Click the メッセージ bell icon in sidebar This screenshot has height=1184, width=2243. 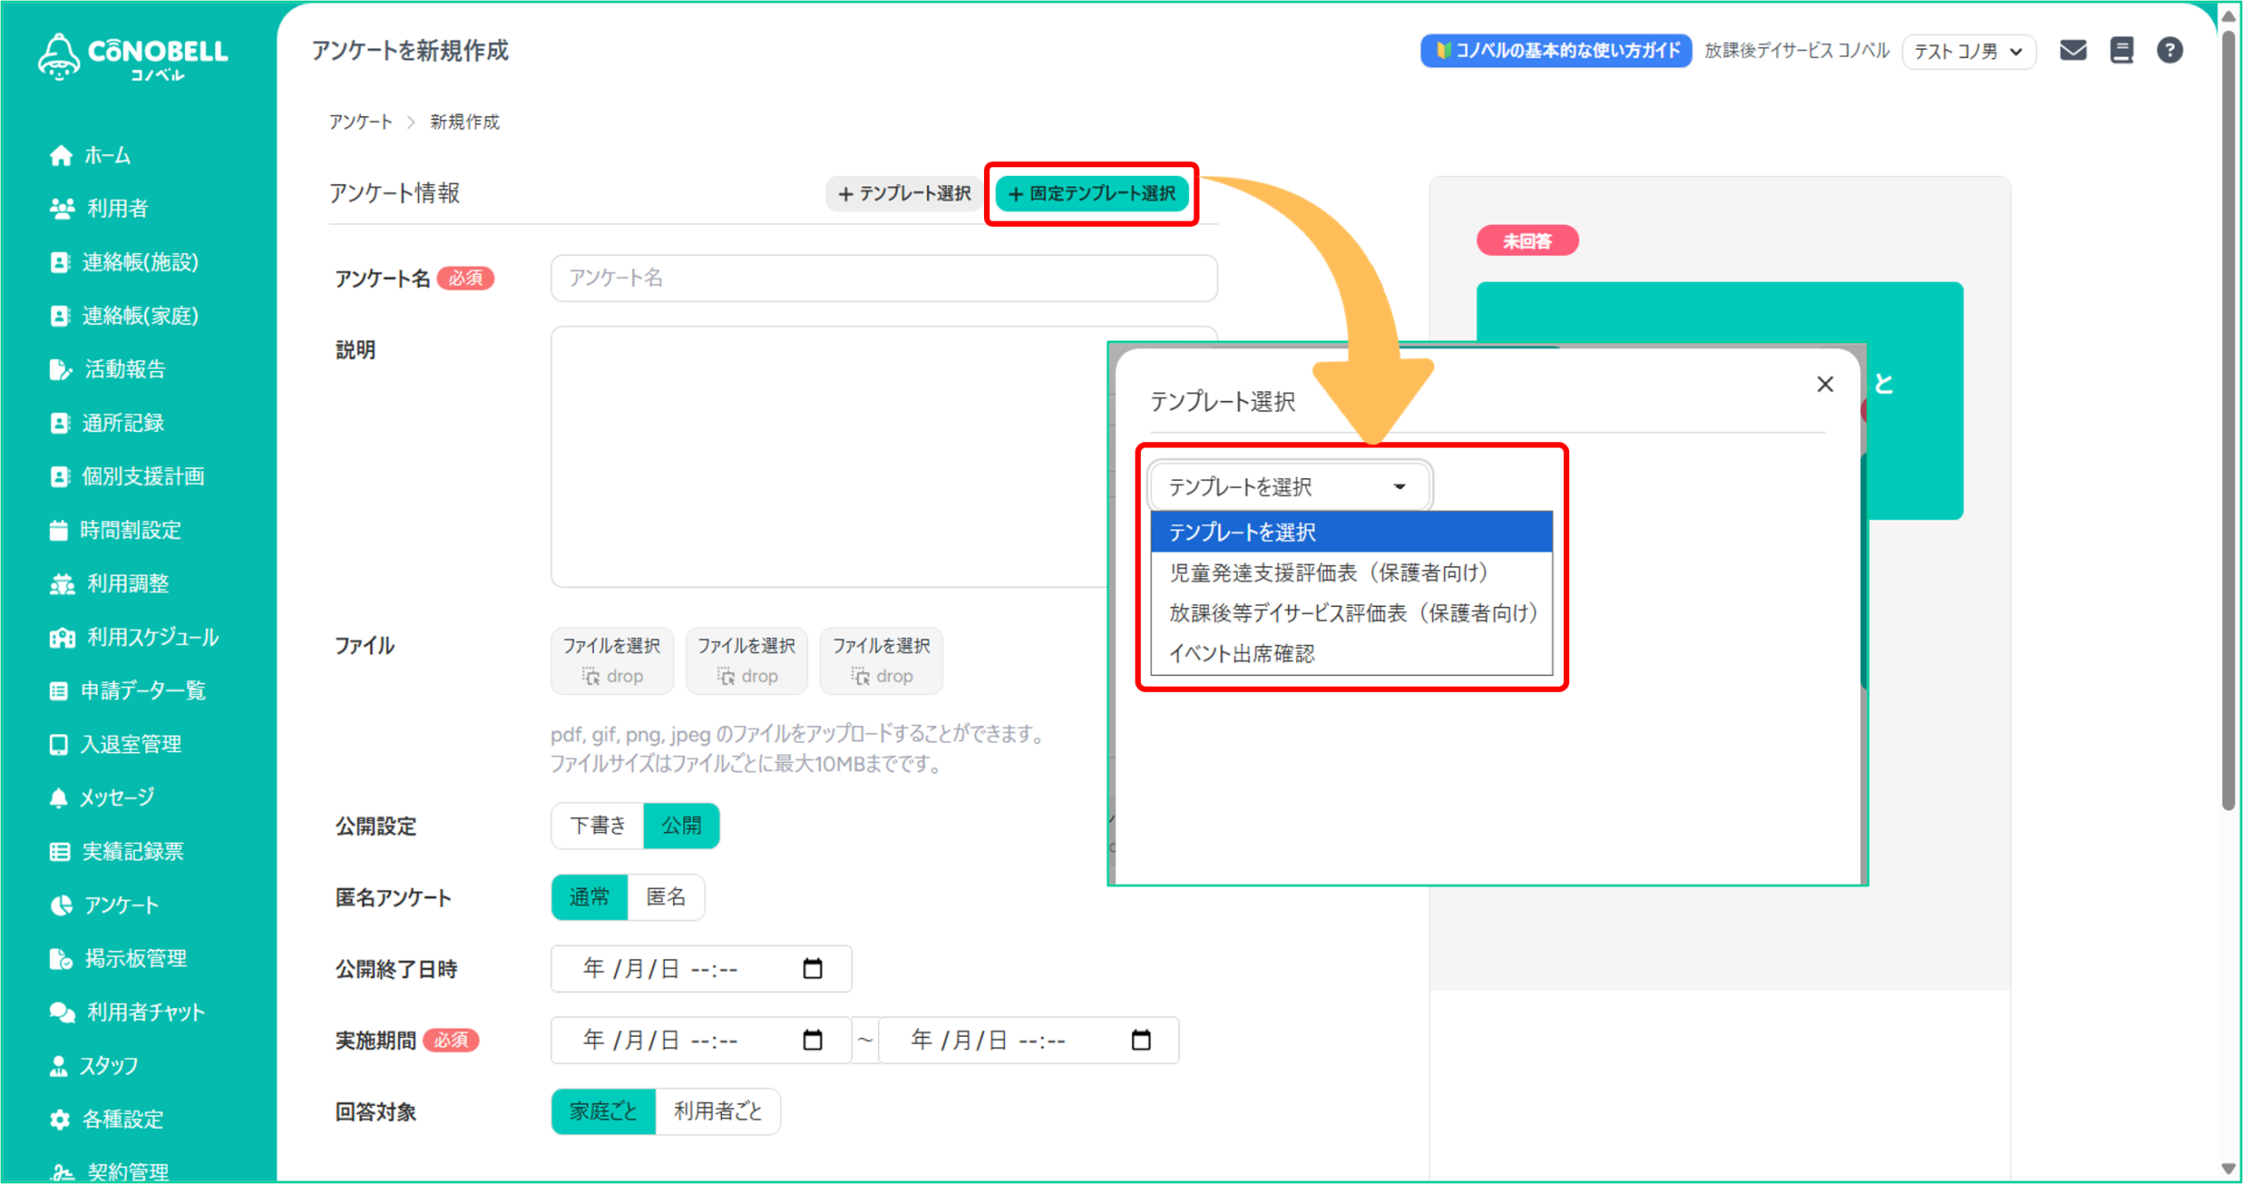pos(59,798)
